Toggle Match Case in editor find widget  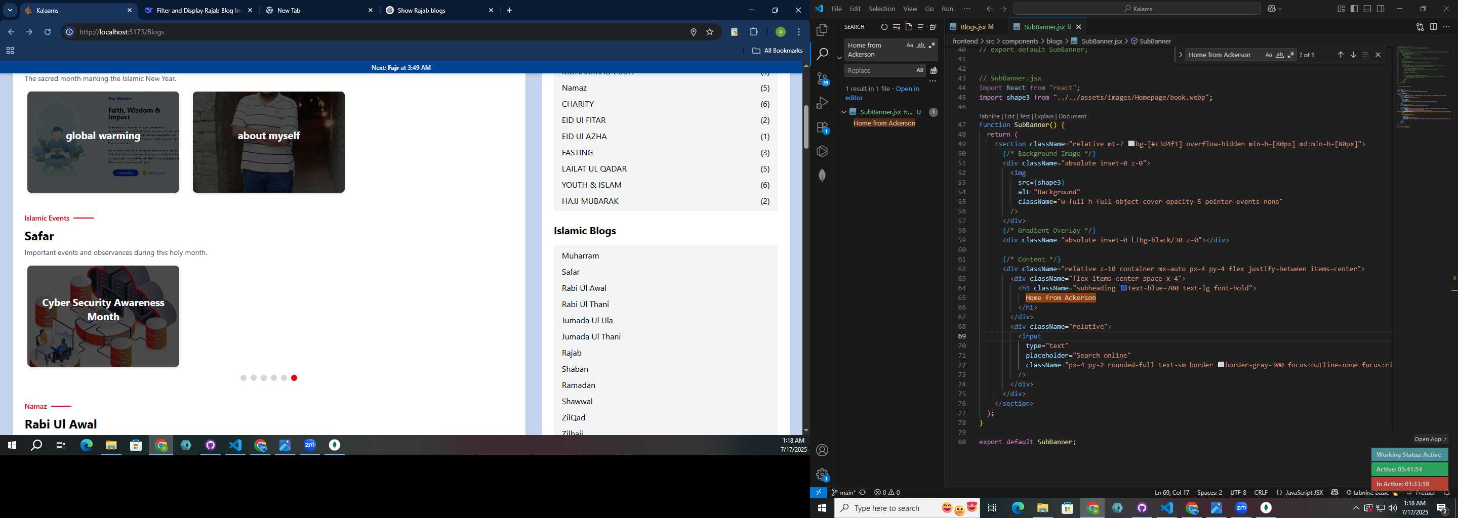point(1268,55)
